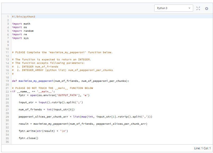The image size is (213, 153).
Task: Click line number 36 in gutter
Action: 7,142
